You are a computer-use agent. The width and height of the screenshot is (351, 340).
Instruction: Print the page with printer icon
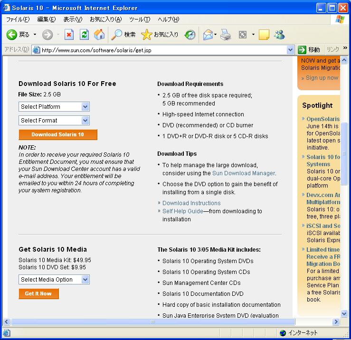click(226, 35)
